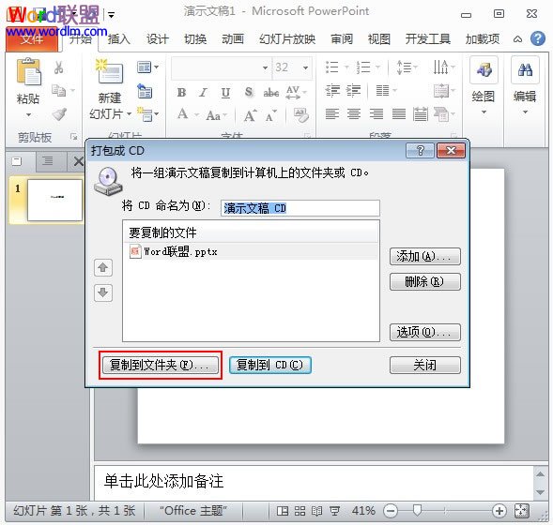The height and width of the screenshot is (525, 553).
Task: Click the 复制到文件夹(F)... button
Action: click(161, 365)
